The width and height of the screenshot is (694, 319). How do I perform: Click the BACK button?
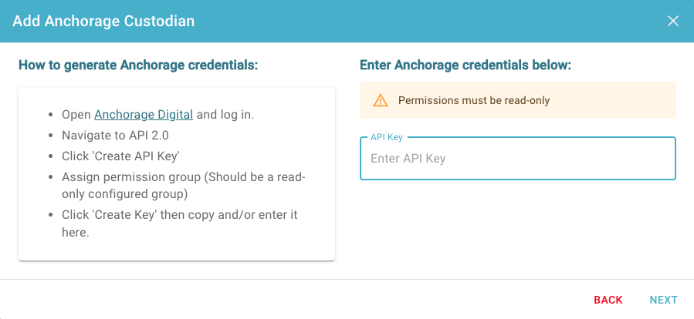tap(608, 300)
